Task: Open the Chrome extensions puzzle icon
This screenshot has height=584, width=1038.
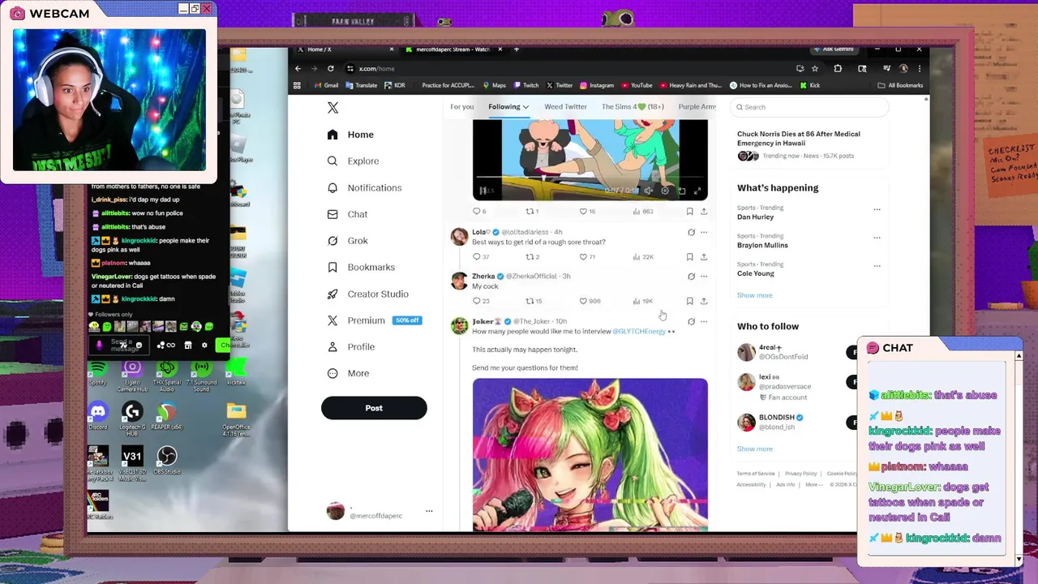Action: click(838, 68)
